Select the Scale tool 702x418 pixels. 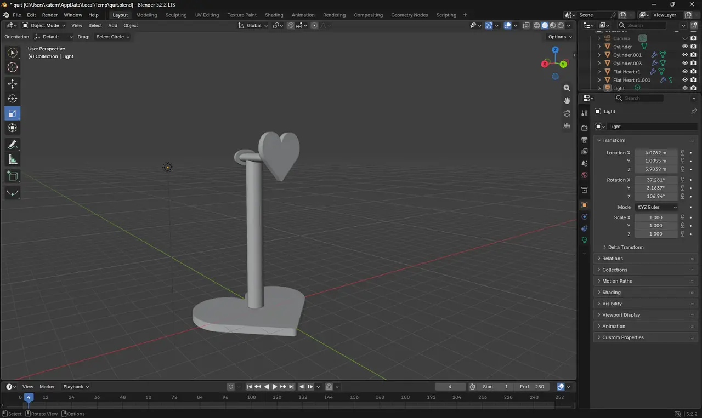click(x=13, y=113)
